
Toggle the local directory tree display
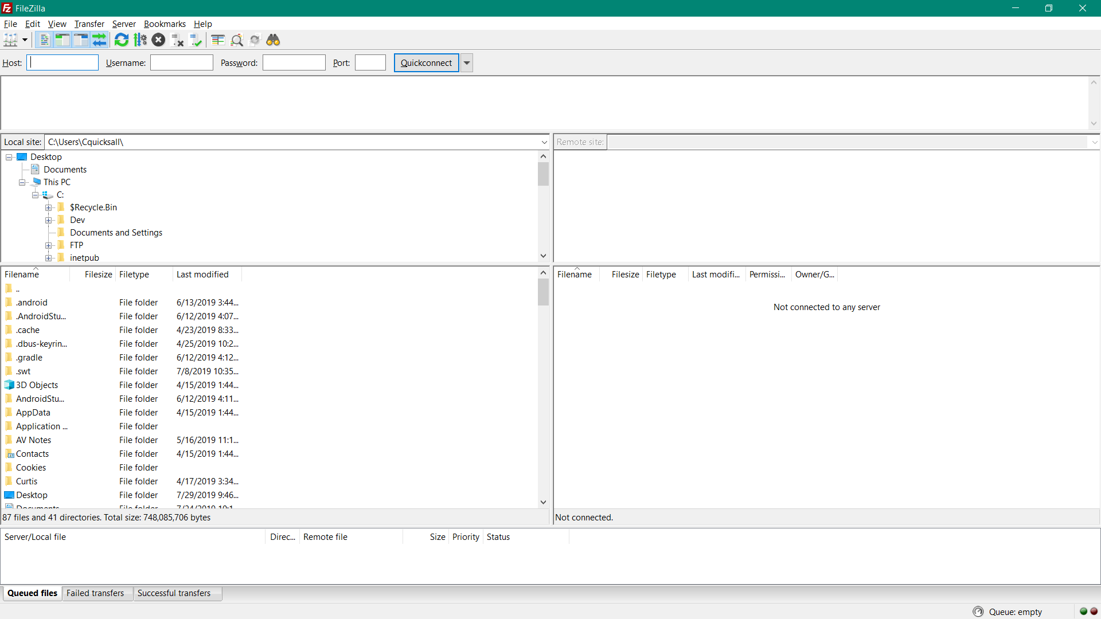coord(63,40)
